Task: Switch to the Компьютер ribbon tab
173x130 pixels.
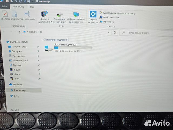Action: coord(18,6)
